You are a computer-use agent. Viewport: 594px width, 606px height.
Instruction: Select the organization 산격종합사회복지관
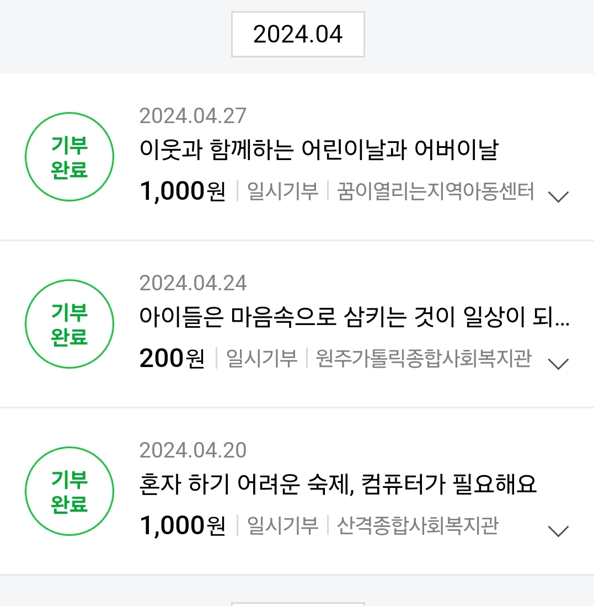(418, 526)
